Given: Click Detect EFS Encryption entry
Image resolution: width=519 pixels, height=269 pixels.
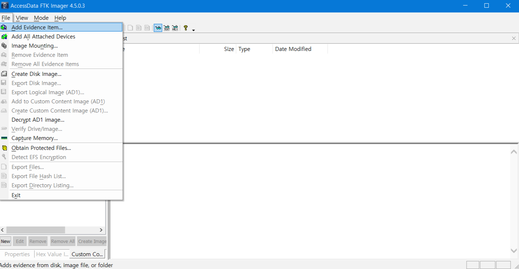Looking at the screenshot, I should 61,157.
